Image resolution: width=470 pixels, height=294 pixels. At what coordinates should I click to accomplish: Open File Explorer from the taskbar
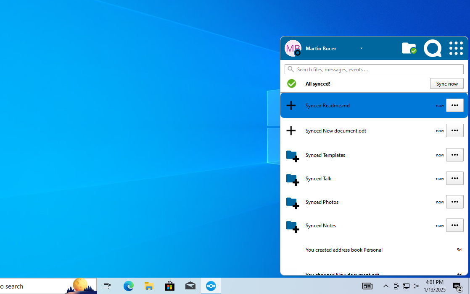pyautogui.click(x=149, y=286)
